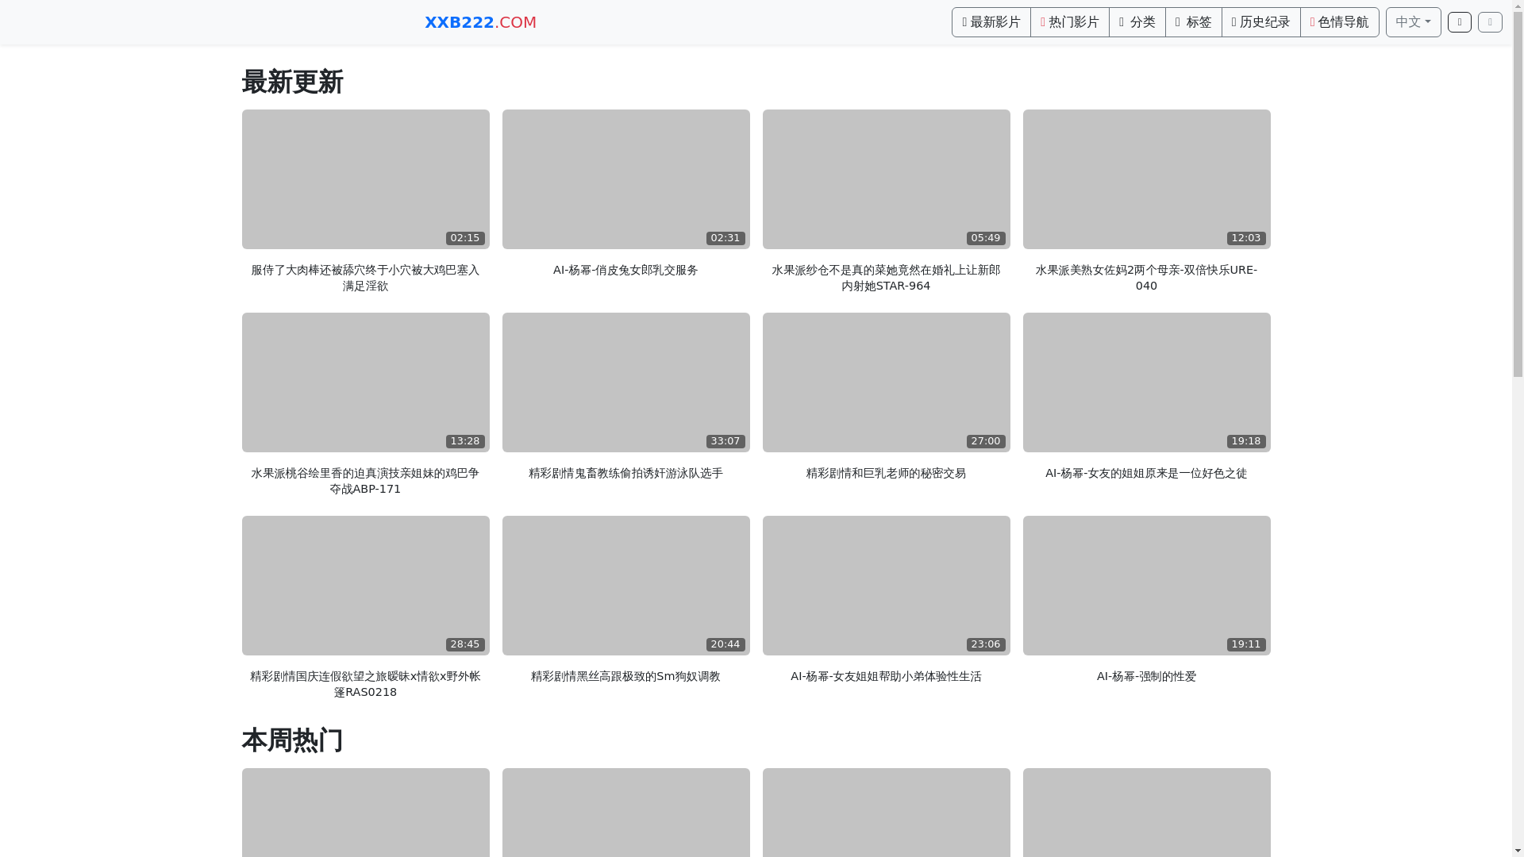
Task: Open the thumbnail with duration 33:07
Action: tap(626, 382)
